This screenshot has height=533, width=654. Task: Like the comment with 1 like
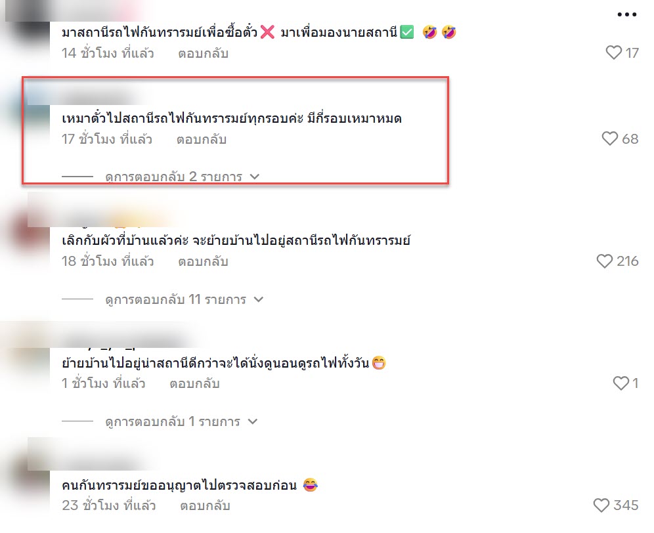point(621,383)
